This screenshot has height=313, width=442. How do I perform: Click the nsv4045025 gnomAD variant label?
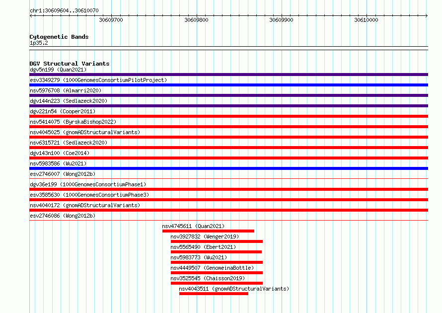point(85,132)
